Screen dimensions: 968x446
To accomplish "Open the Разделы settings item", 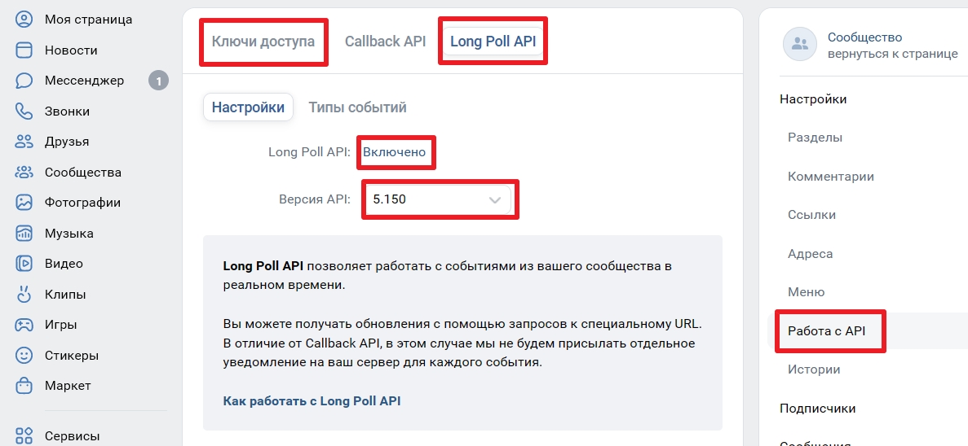I will click(815, 138).
